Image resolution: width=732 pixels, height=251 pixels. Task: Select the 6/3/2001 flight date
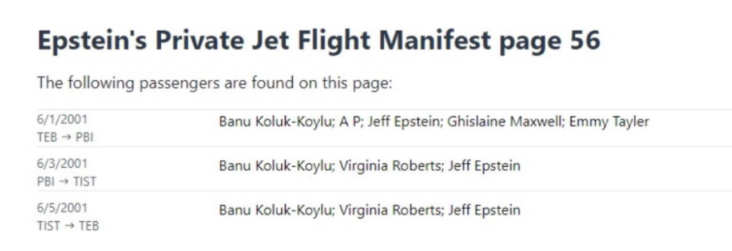62,164
